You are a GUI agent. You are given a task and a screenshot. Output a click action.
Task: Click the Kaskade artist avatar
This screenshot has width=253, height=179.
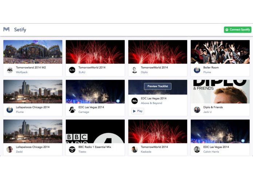[135, 149]
